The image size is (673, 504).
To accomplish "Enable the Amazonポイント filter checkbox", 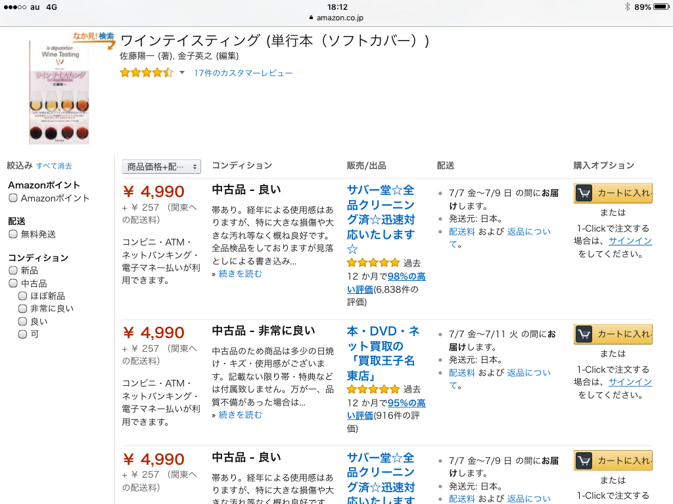I will [13, 198].
